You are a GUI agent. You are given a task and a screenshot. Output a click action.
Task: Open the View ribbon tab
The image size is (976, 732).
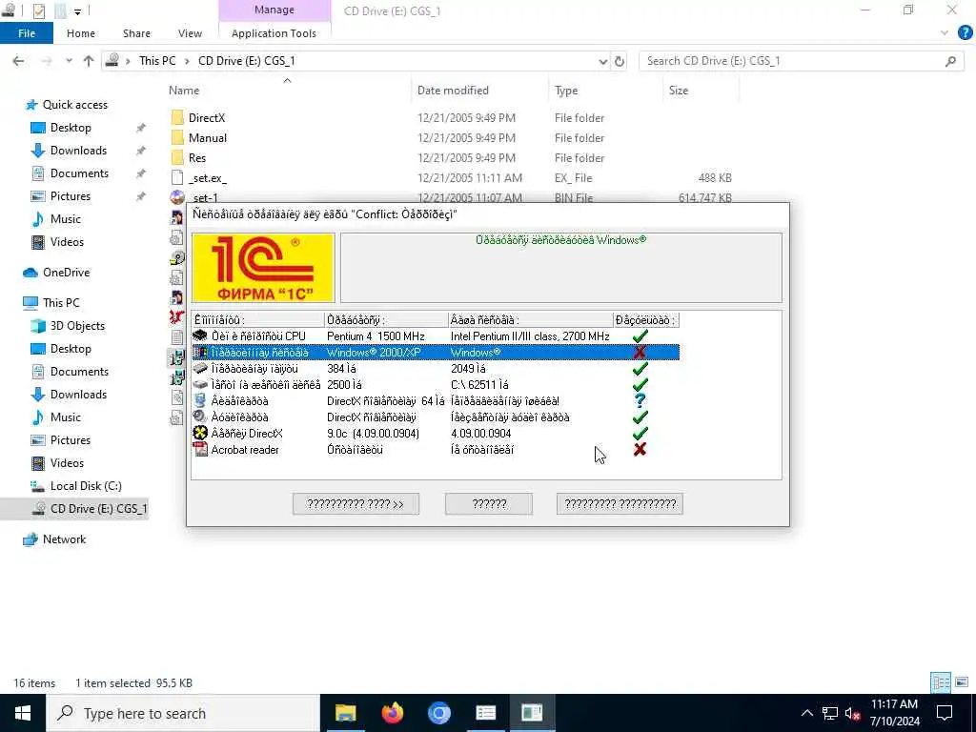coord(190,33)
